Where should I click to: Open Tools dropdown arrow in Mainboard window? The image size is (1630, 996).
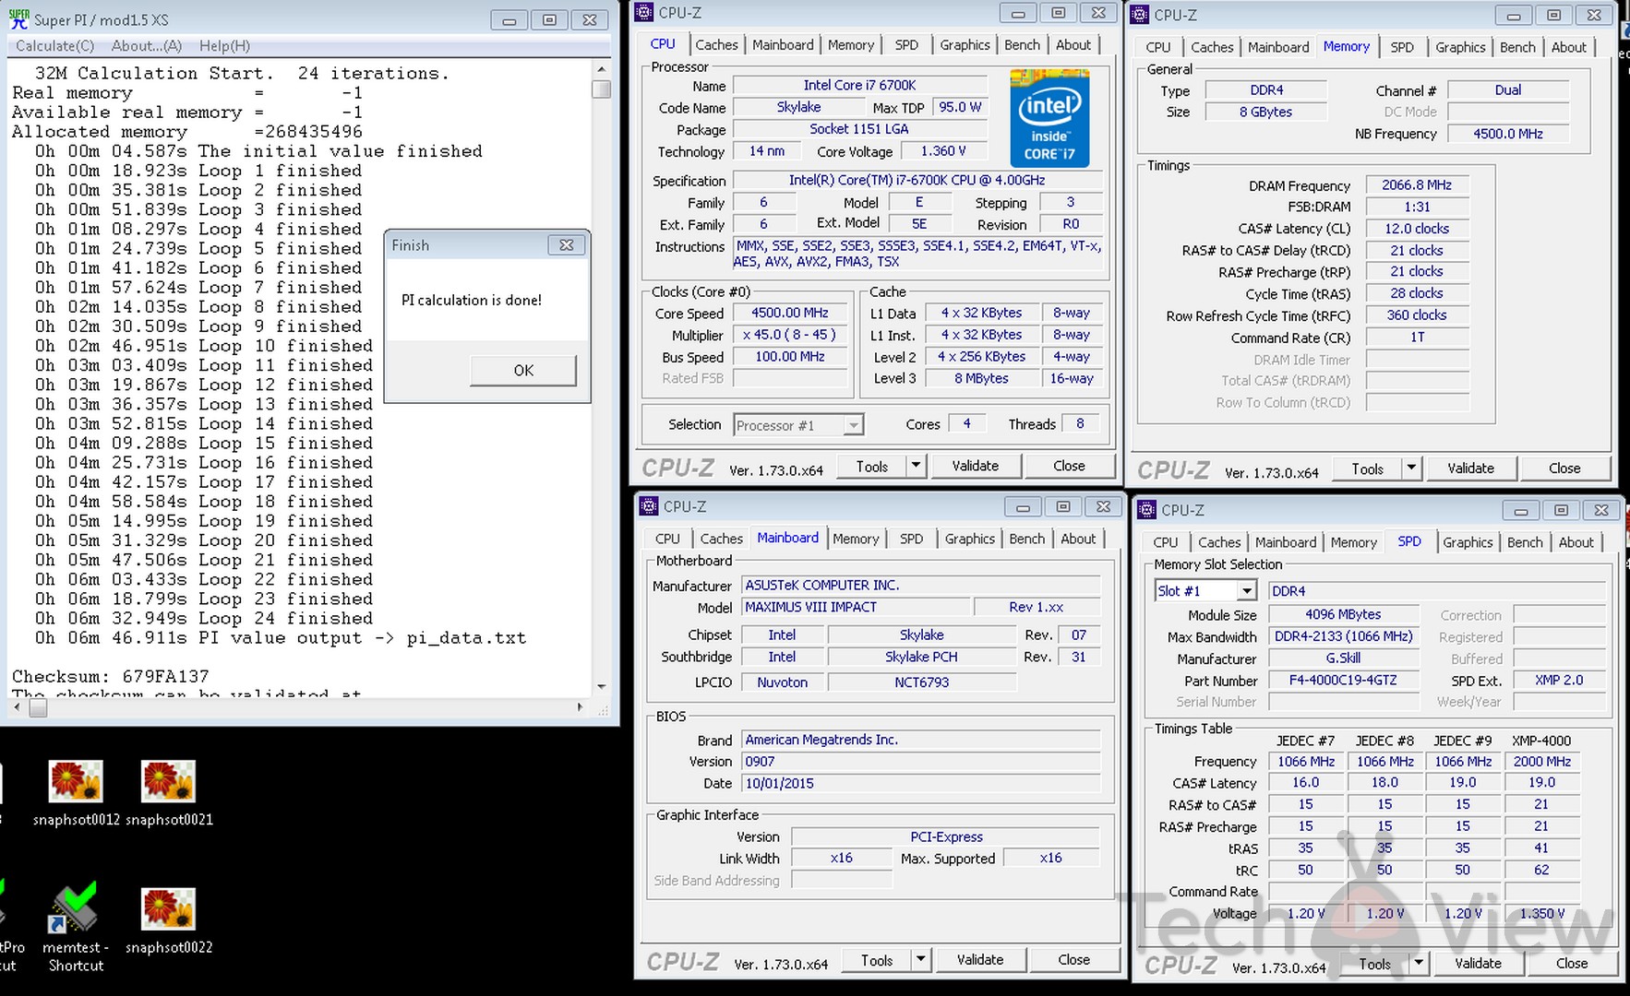[920, 960]
